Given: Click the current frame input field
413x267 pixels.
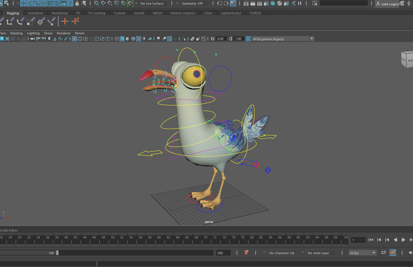Looking at the screenshot, I should coord(358,240).
